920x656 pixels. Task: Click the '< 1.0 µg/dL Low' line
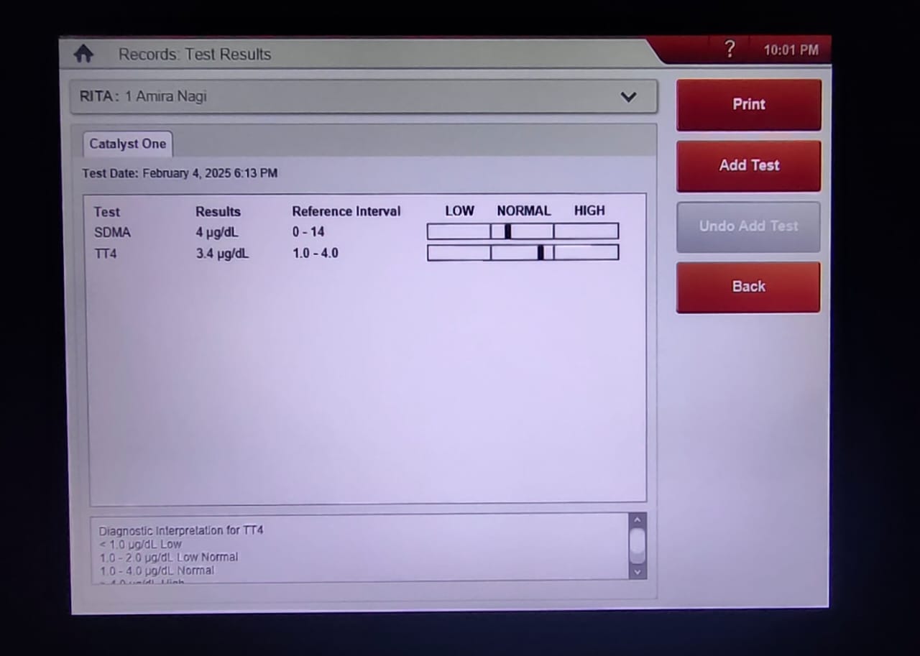[x=140, y=544]
